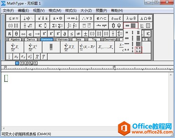Viewport: 175px width, 138px height.
Task: Select center-justified tab stop type
Action: click(22, 63)
